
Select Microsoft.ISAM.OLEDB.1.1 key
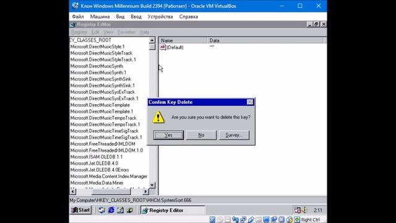(97, 157)
